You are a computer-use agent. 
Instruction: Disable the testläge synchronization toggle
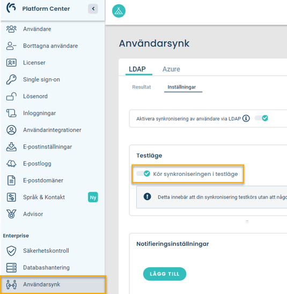coord(143,174)
